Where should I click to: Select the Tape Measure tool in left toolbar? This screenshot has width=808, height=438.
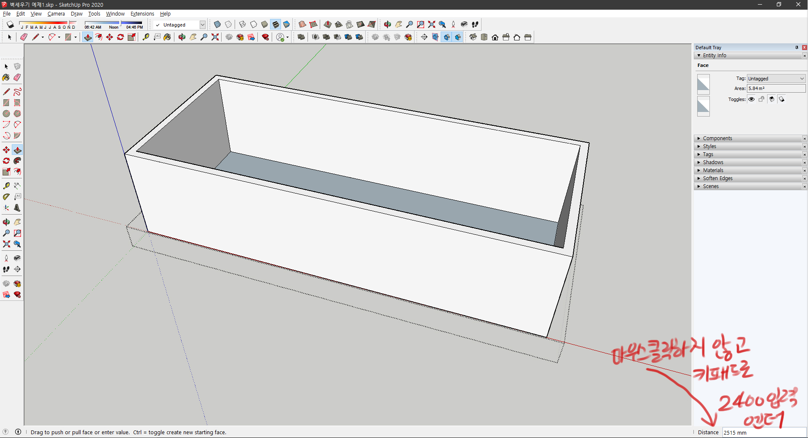[x=6, y=186]
